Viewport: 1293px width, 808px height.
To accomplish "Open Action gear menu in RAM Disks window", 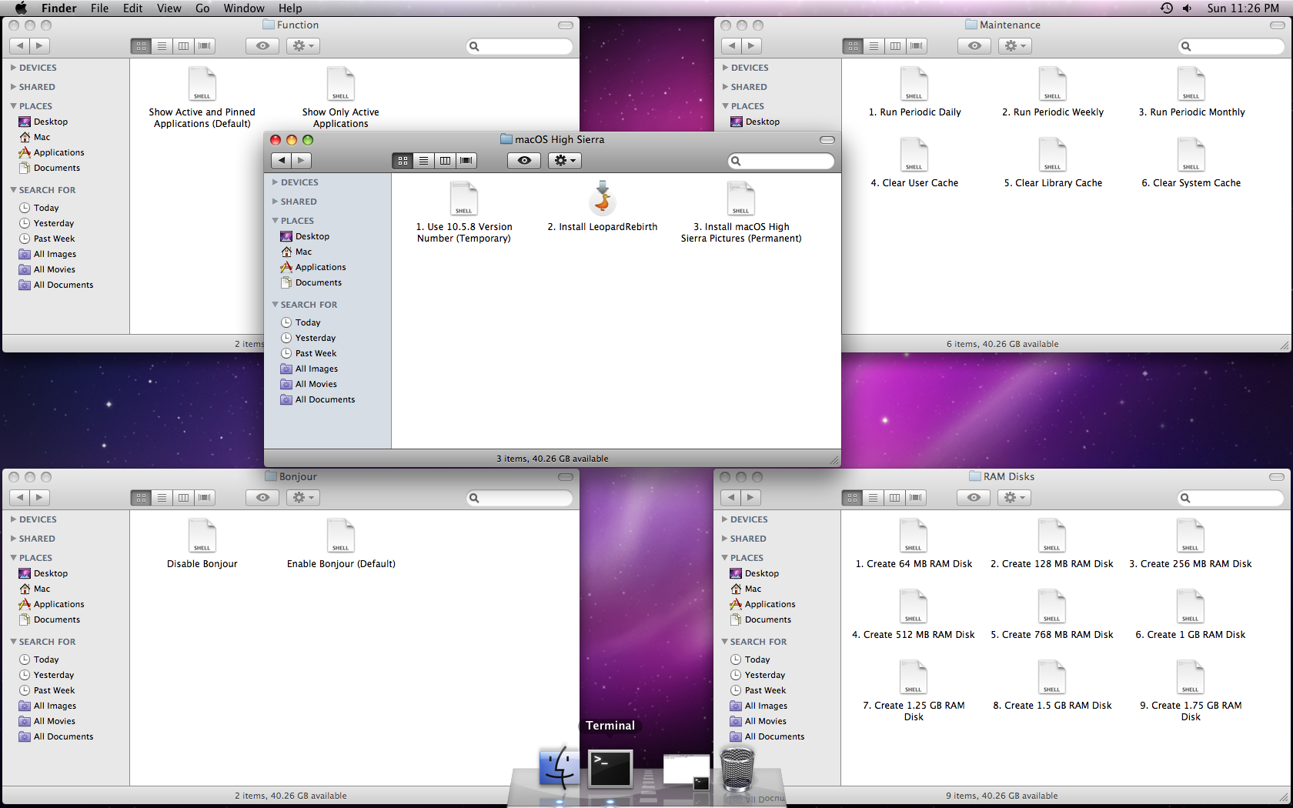I will coord(1014,497).
